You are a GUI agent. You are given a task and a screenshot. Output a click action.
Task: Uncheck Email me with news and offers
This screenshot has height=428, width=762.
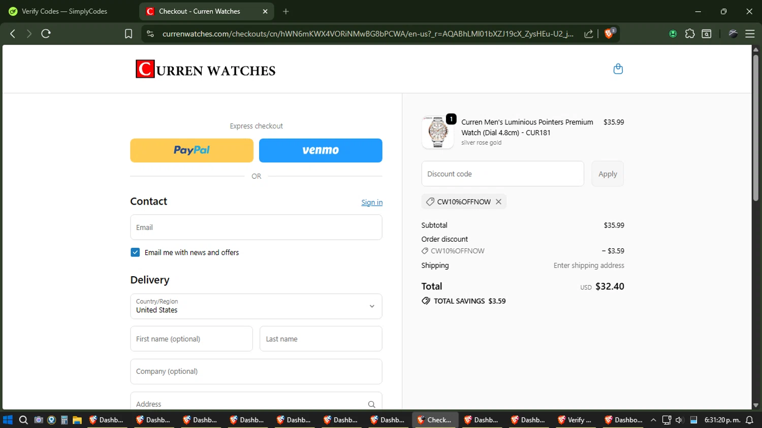click(x=135, y=252)
